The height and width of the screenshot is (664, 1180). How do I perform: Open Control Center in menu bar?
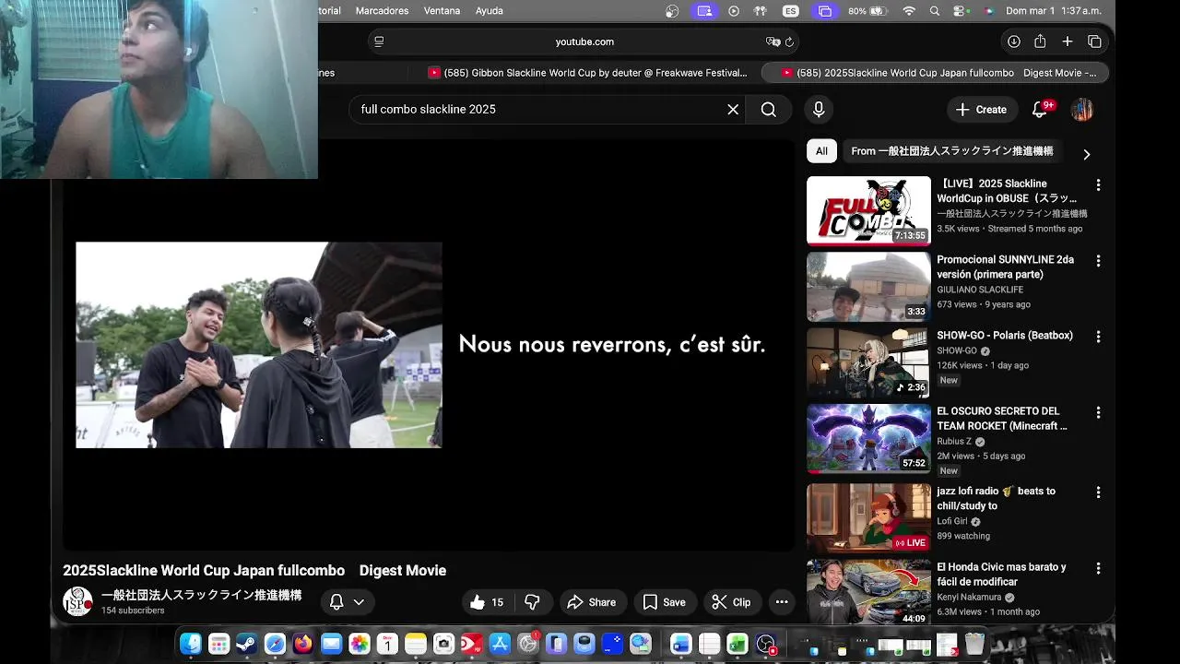(962, 11)
